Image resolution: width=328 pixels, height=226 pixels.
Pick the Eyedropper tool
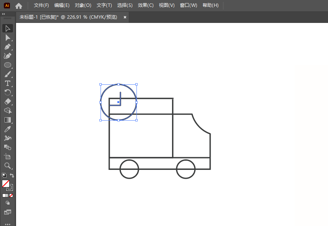click(x=8, y=129)
